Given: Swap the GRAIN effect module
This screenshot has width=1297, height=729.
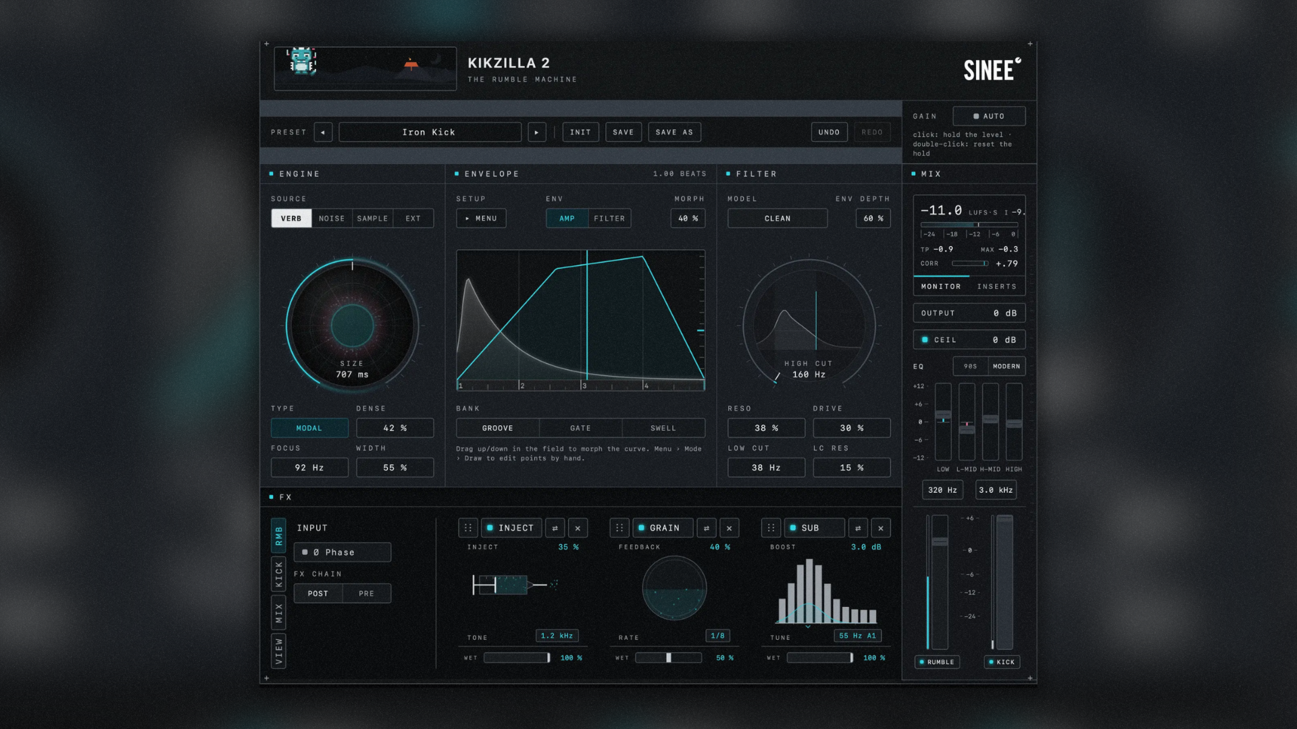Looking at the screenshot, I should pyautogui.click(x=707, y=528).
